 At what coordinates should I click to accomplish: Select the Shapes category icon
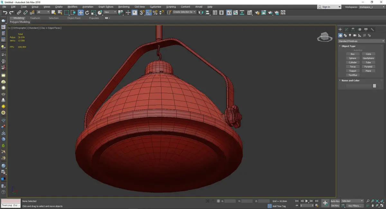[x=345, y=35]
